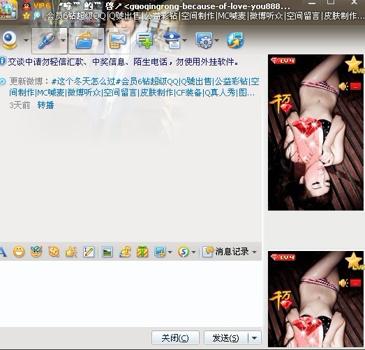Expand the voice chat dropdown arrow

[x=64, y=40]
